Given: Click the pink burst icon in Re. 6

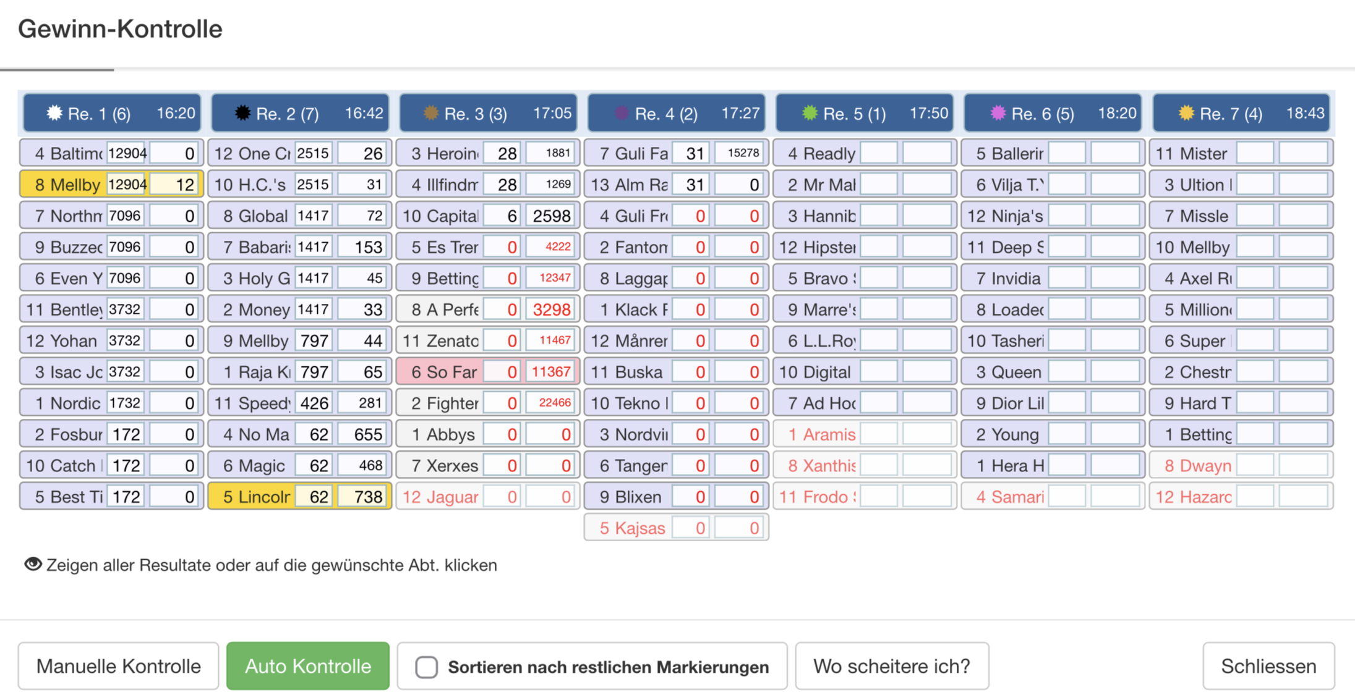Looking at the screenshot, I should [x=998, y=113].
